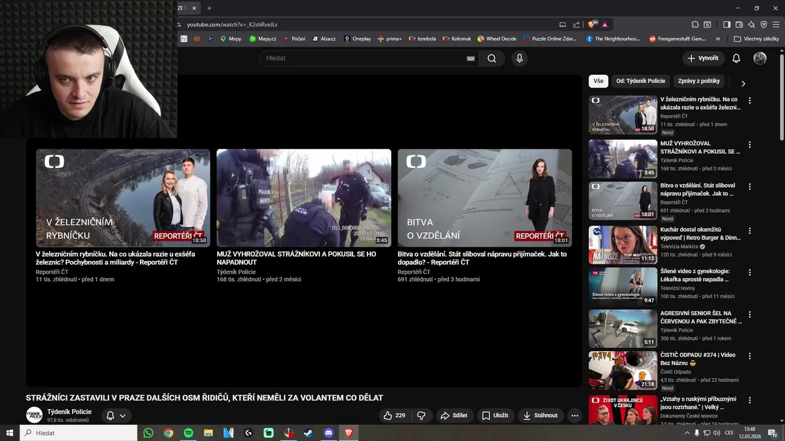Open the 'Kolomuk' bookmark
Image resolution: width=785 pixels, height=441 pixels.
[456, 39]
